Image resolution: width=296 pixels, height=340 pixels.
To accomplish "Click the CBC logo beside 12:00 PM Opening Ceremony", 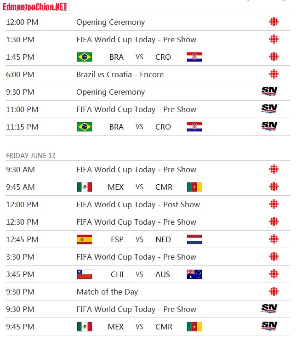I will [274, 22].
